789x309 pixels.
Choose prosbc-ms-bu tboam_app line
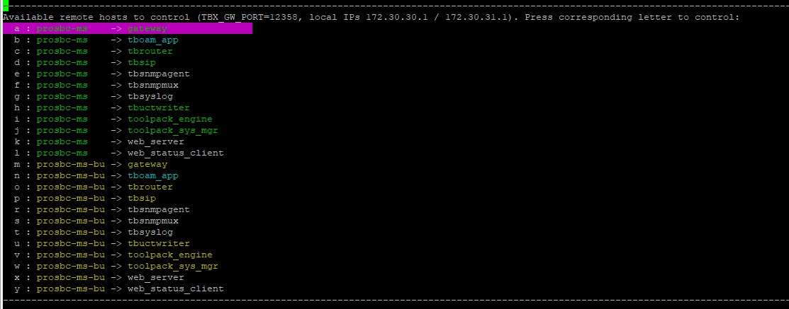pyautogui.click(x=96, y=175)
